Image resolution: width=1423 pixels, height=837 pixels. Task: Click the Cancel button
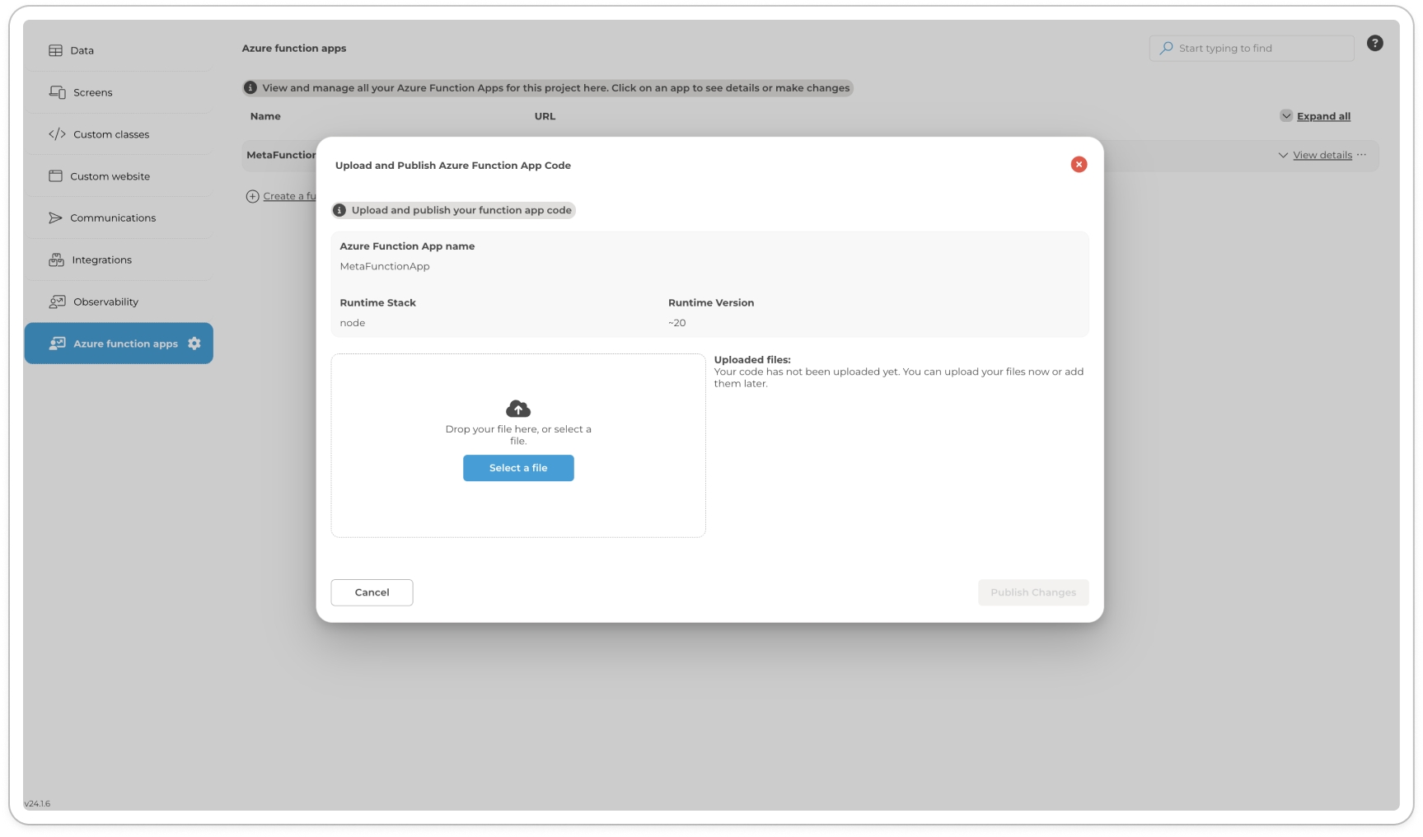click(x=372, y=592)
